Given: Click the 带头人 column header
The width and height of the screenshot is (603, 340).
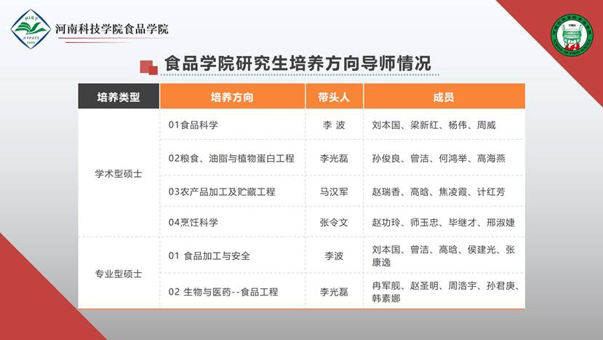Looking at the screenshot, I should [x=334, y=97].
